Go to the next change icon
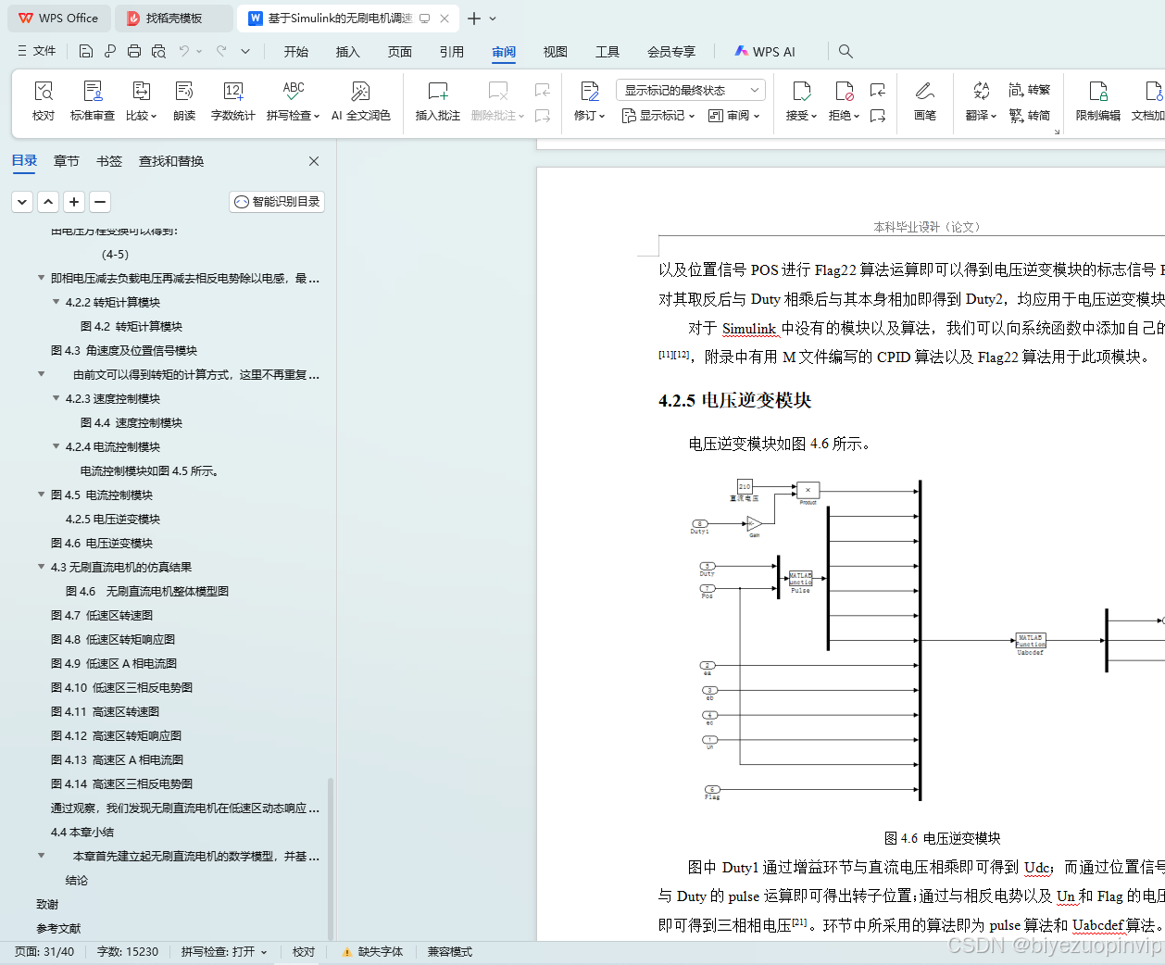The image size is (1165, 965). (x=878, y=116)
